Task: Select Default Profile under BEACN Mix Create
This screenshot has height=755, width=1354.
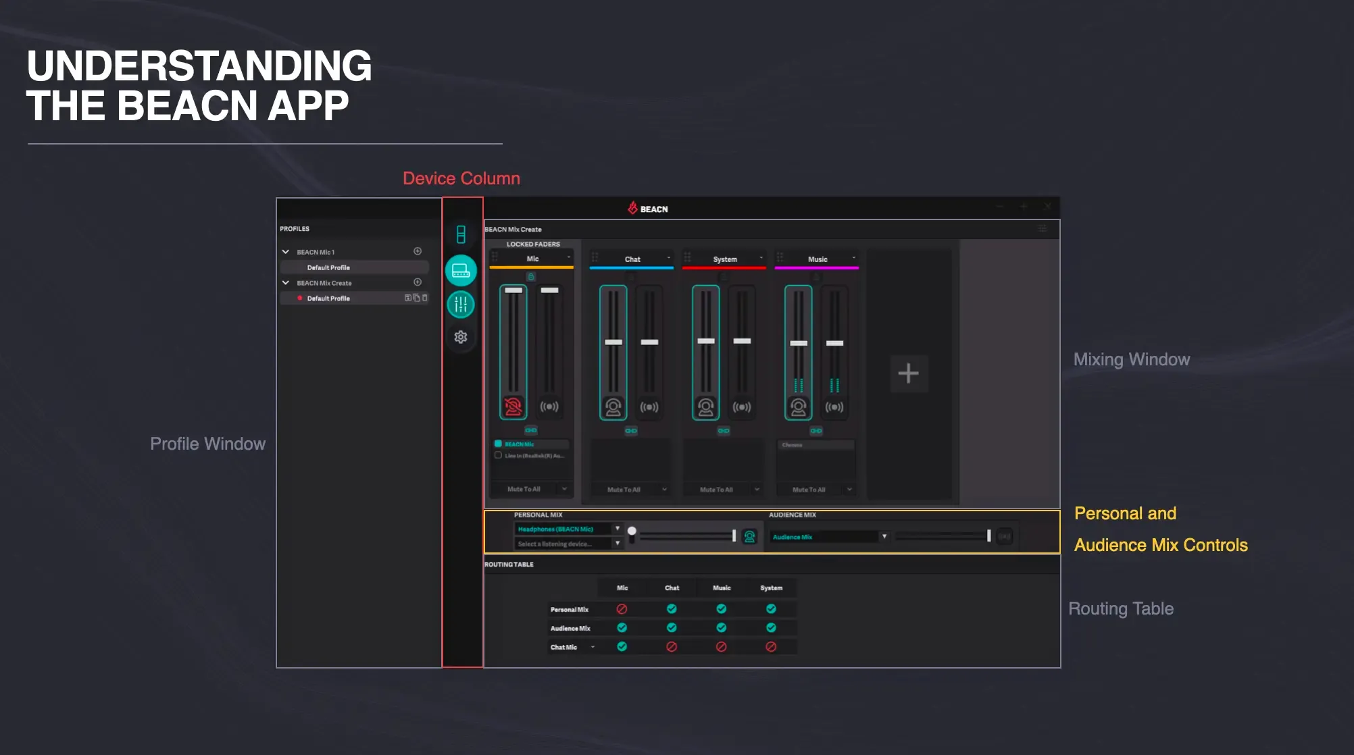Action: [x=329, y=298]
